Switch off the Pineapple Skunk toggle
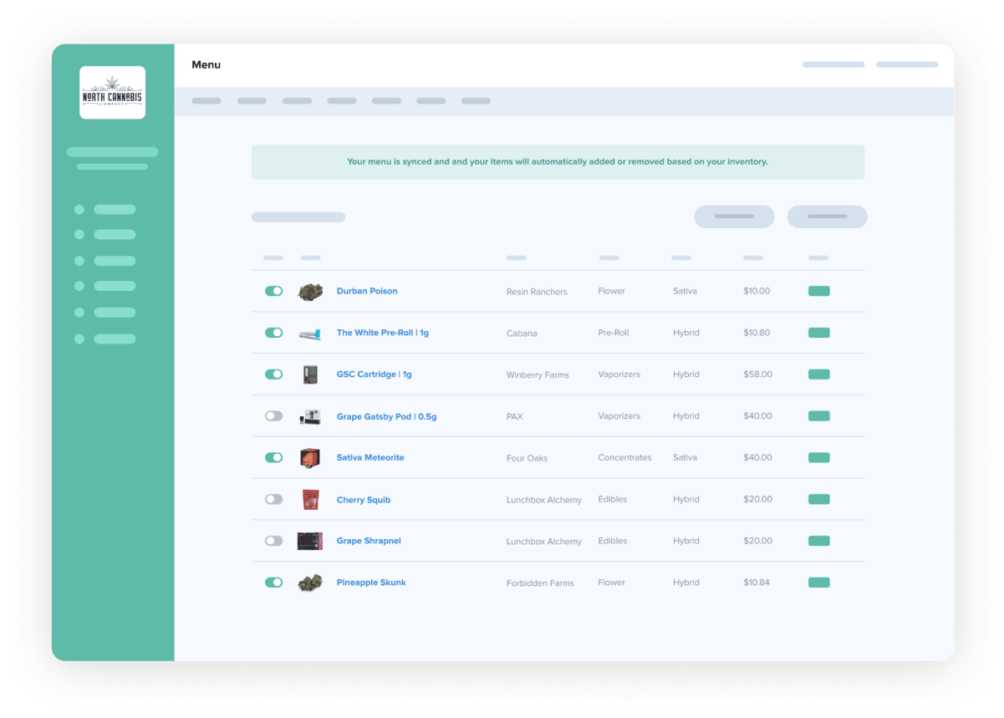The image size is (1004, 718). [x=273, y=583]
